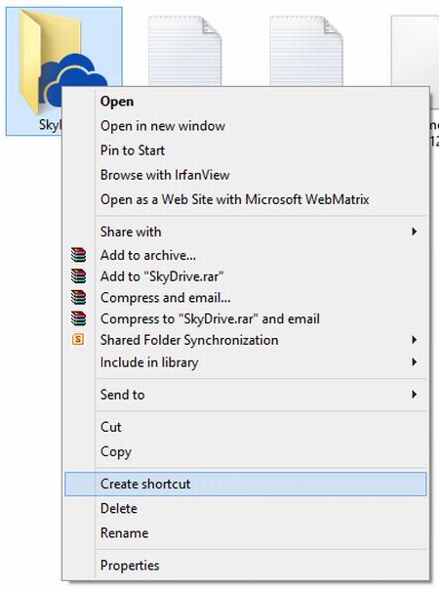Image resolution: width=439 pixels, height=590 pixels.
Task: Open Properties from the context menu
Action: [x=246, y=566]
